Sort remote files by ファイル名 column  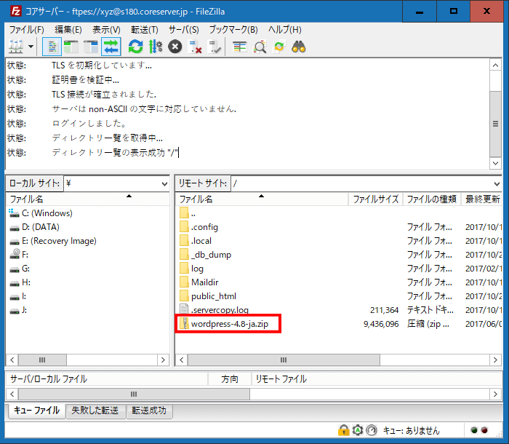click(262, 199)
